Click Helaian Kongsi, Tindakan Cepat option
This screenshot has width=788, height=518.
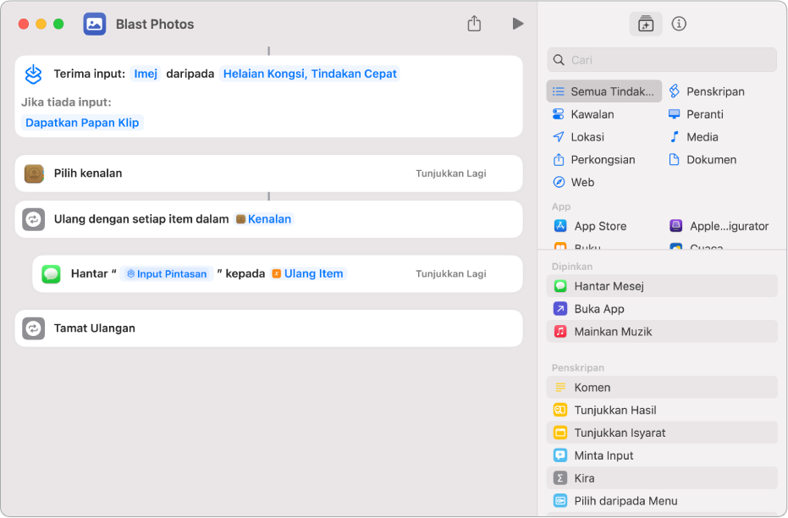tap(310, 74)
